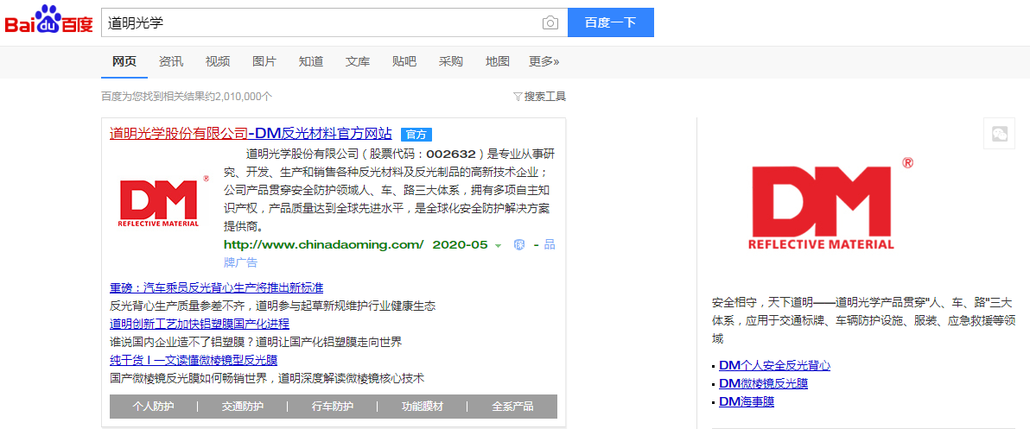Viewport: 1030px width, 429px height.
Task: Click the WeChat share icon
Action: click(999, 134)
